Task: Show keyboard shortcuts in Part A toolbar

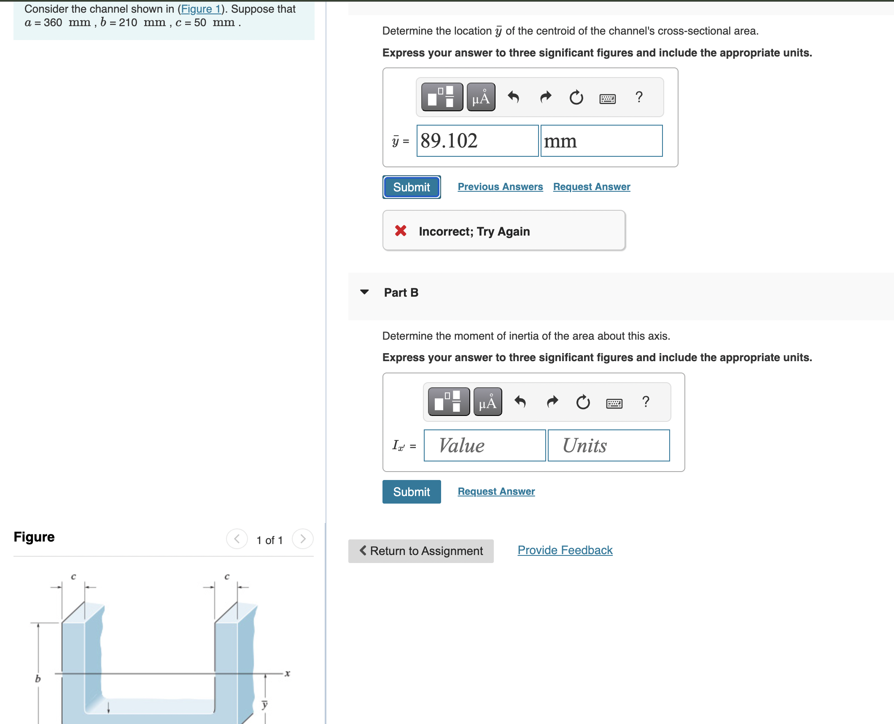Action: 608,99
